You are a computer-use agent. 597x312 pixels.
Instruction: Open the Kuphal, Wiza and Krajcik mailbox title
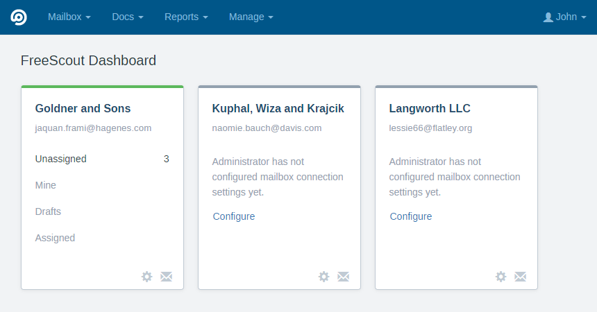[278, 108]
